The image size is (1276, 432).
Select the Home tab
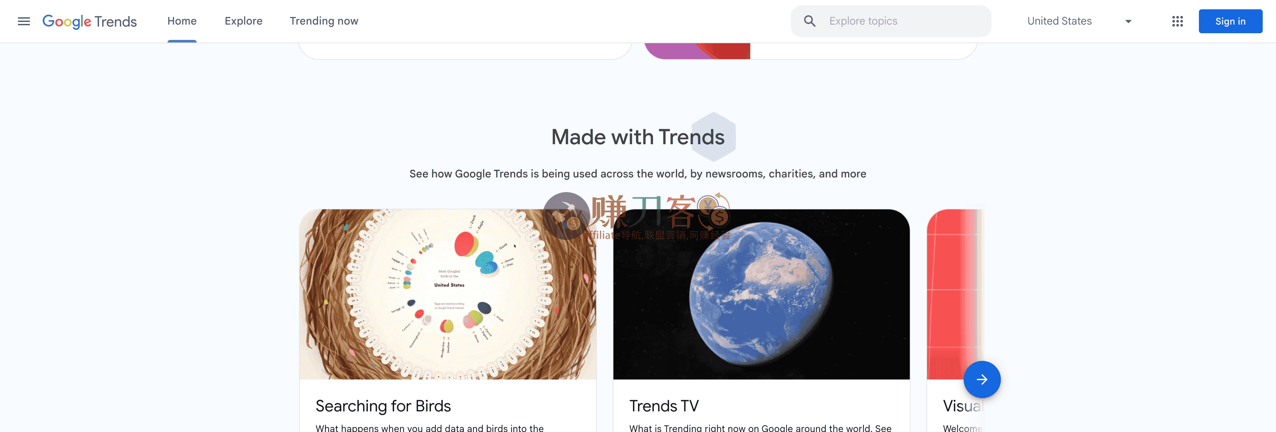tap(182, 21)
